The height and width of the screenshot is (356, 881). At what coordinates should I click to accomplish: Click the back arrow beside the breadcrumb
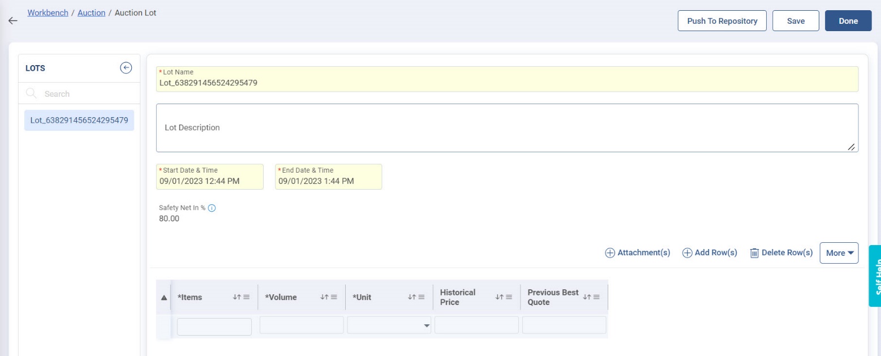(x=12, y=20)
